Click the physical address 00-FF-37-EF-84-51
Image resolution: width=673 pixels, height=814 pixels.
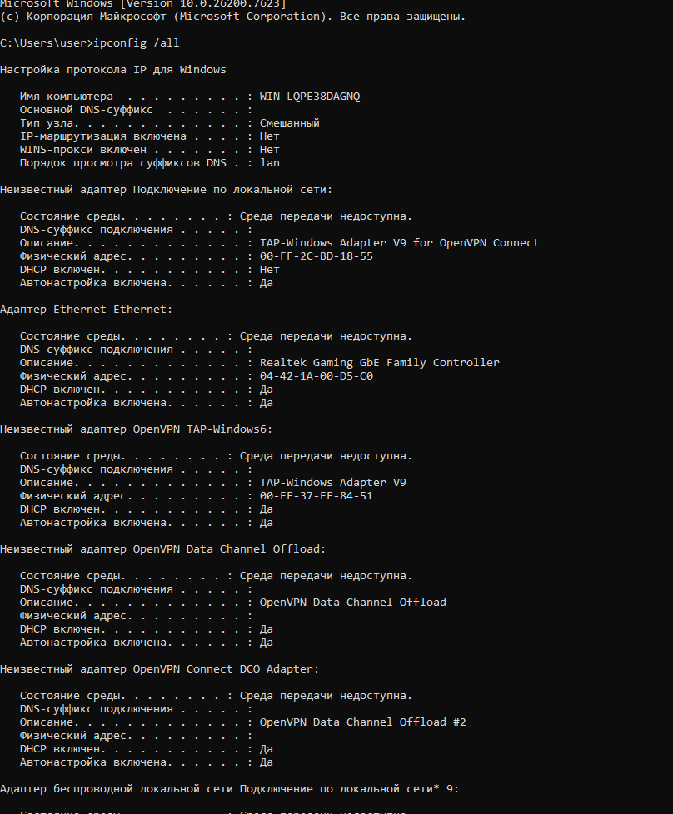coord(316,495)
